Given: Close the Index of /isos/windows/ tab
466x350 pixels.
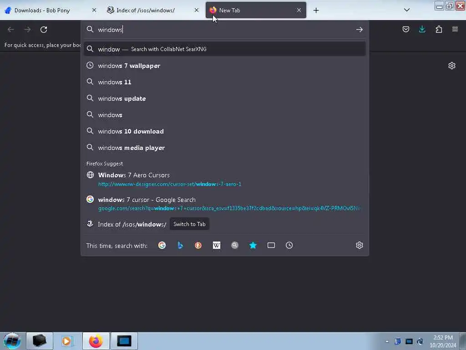Looking at the screenshot, I should tap(197, 10).
